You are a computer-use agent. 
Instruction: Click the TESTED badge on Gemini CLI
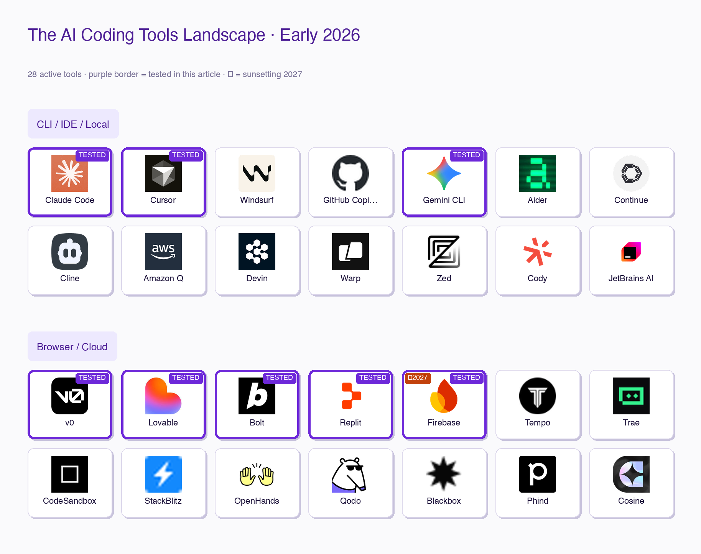(x=467, y=155)
